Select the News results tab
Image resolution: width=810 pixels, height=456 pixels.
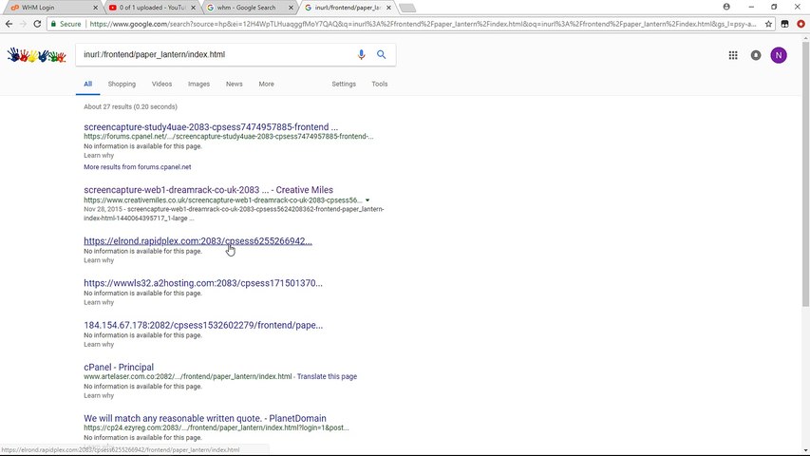[234, 84]
